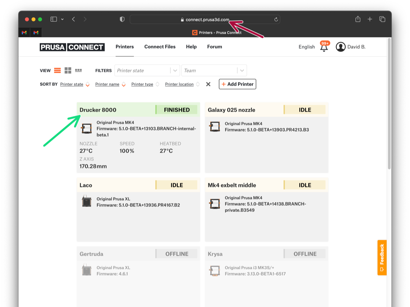Click the Laco Prusa XL printer image
The width and height of the screenshot is (410, 307).
click(87, 201)
